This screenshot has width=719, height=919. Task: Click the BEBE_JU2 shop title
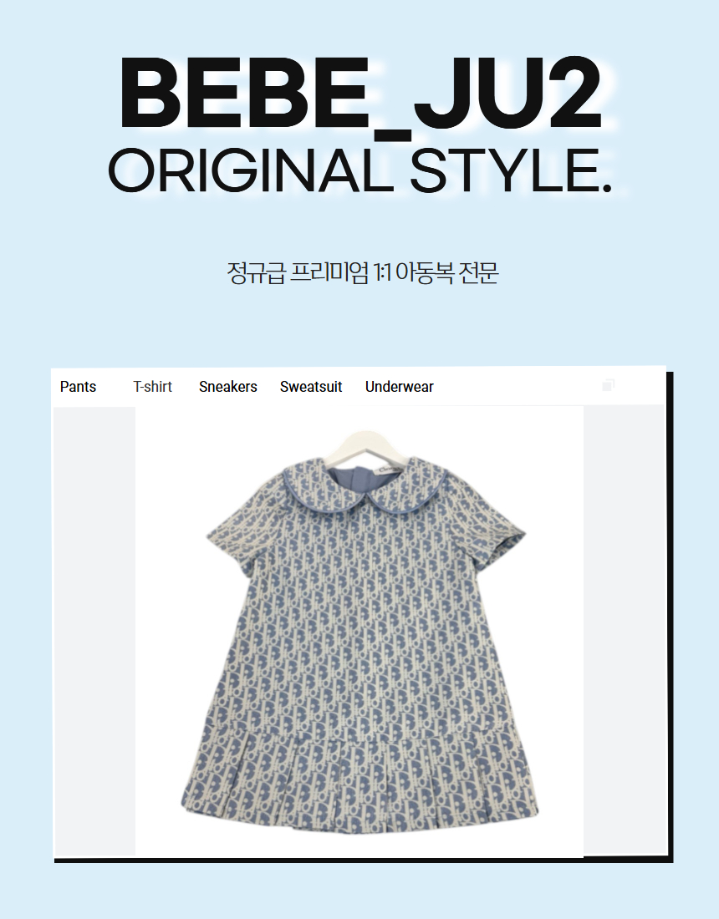(360, 94)
